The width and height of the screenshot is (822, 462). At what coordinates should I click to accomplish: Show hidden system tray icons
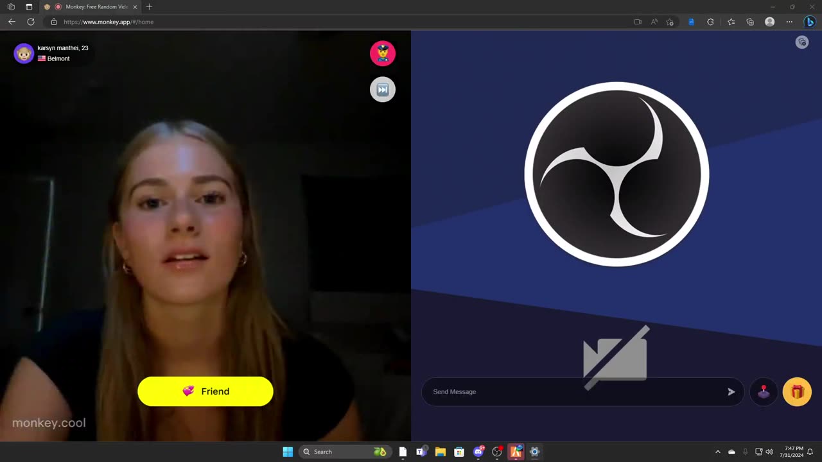click(718, 452)
